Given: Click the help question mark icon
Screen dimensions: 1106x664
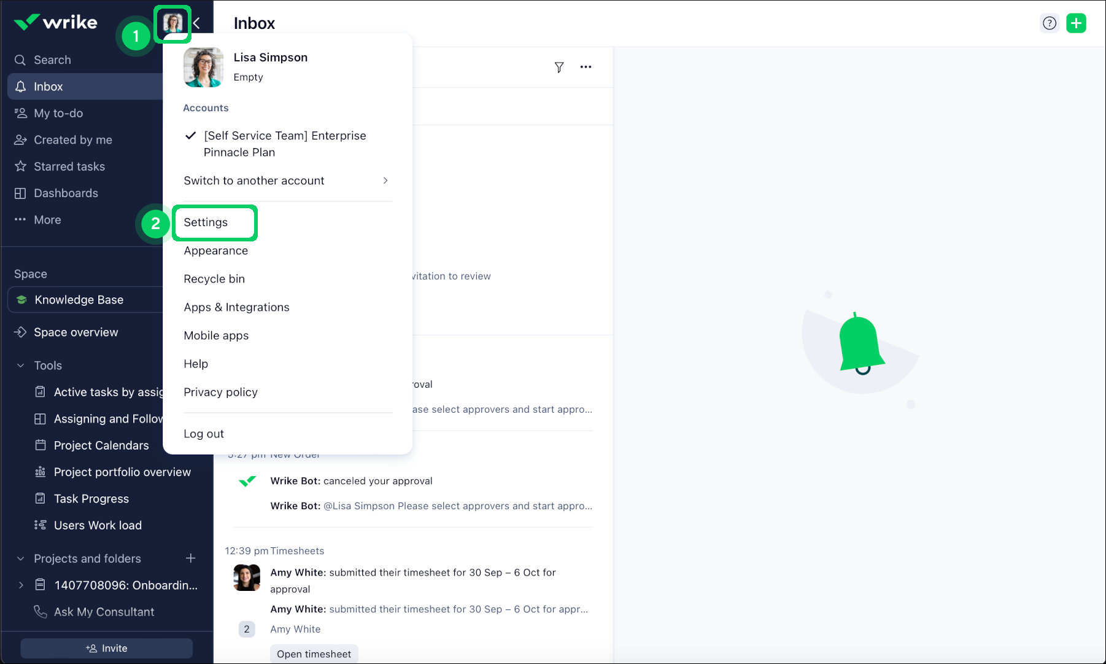Looking at the screenshot, I should pos(1050,23).
